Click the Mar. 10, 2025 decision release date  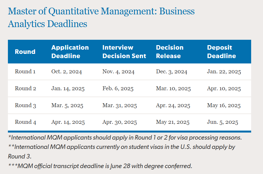point(173,89)
